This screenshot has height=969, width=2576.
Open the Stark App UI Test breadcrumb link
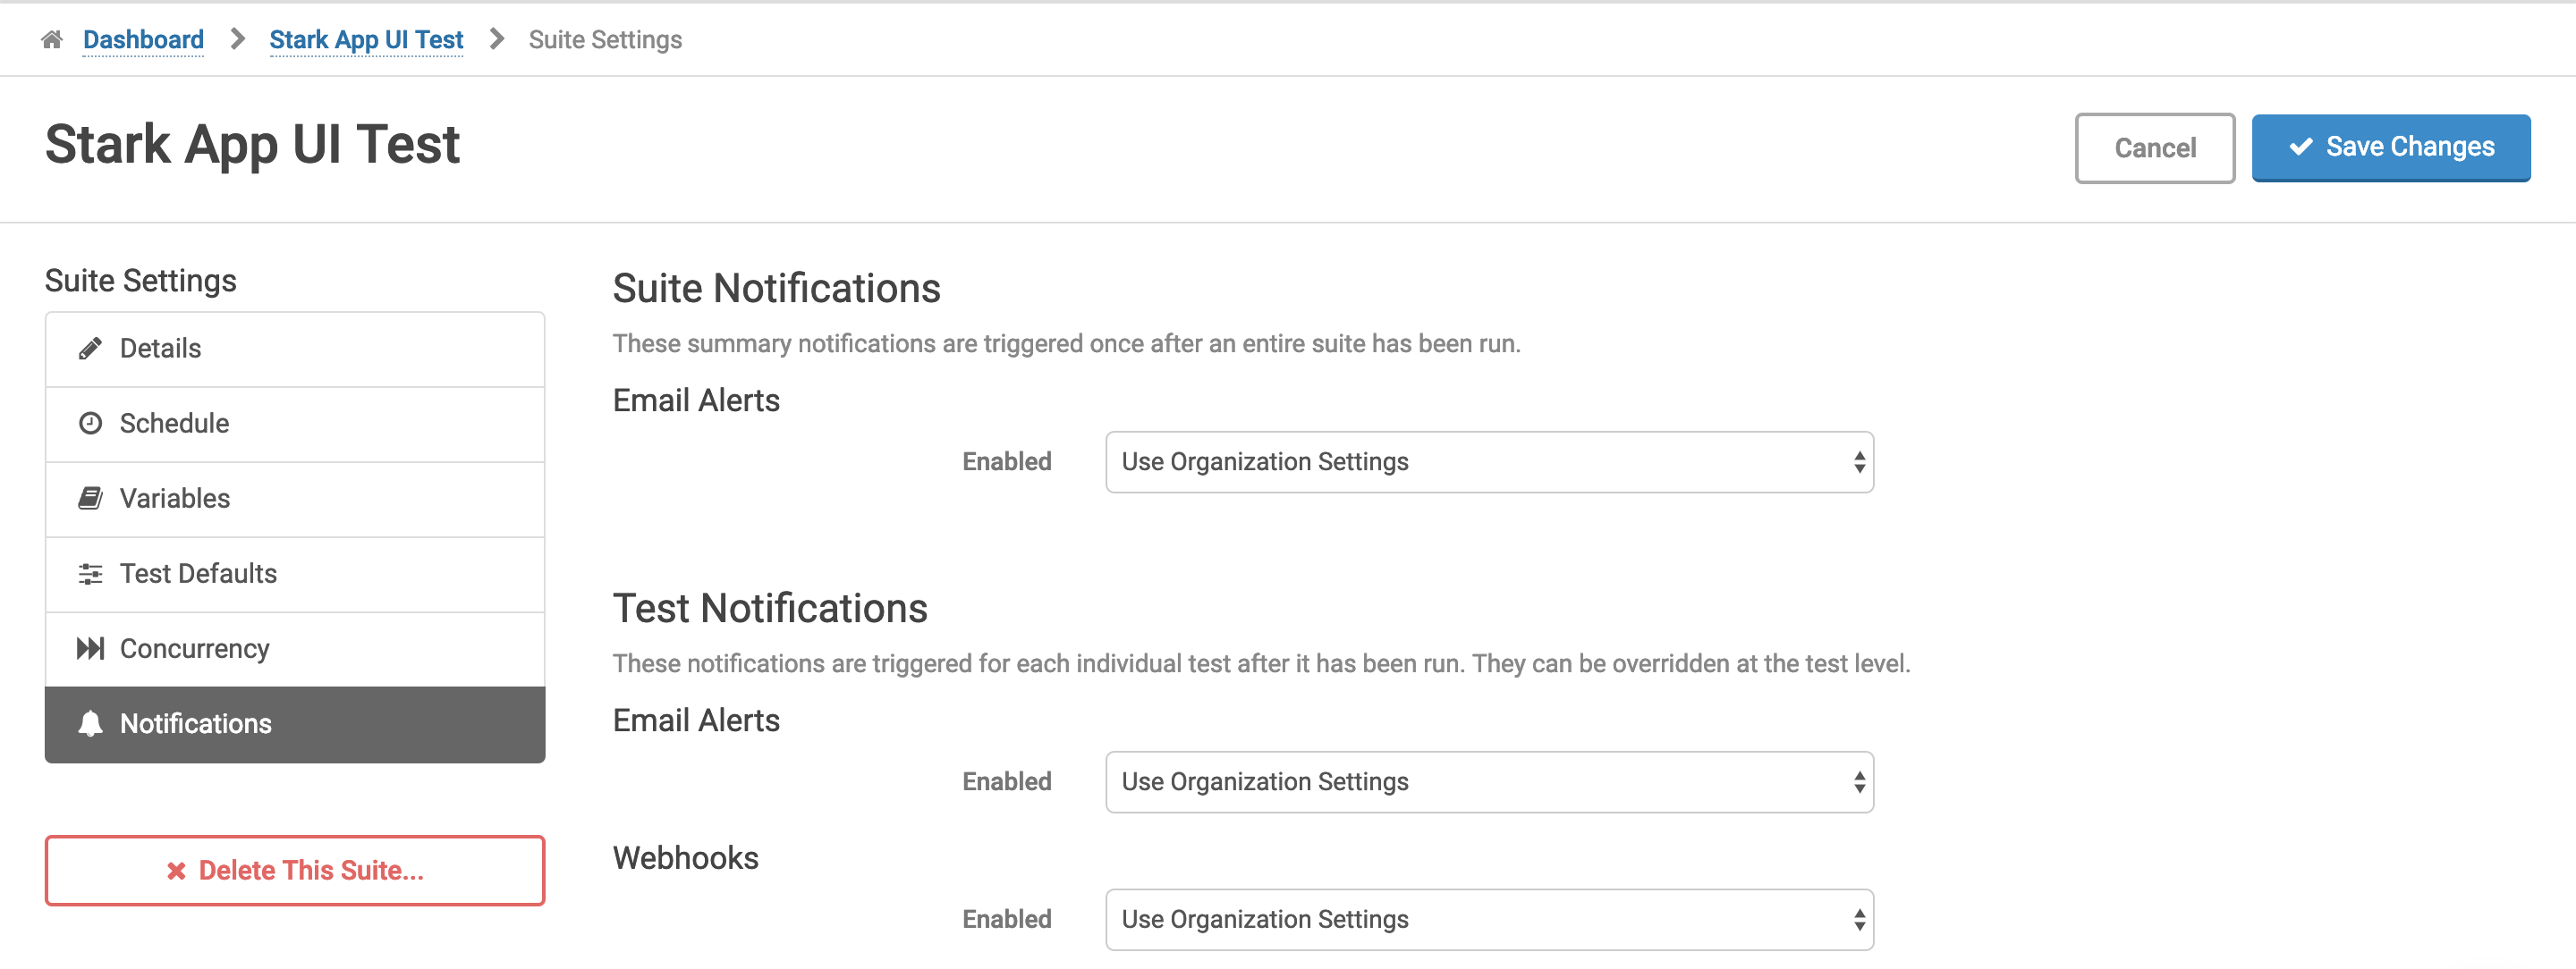pyautogui.click(x=366, y=40)
